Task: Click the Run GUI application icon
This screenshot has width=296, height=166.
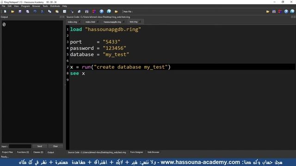Action: (x=94, y=12)
